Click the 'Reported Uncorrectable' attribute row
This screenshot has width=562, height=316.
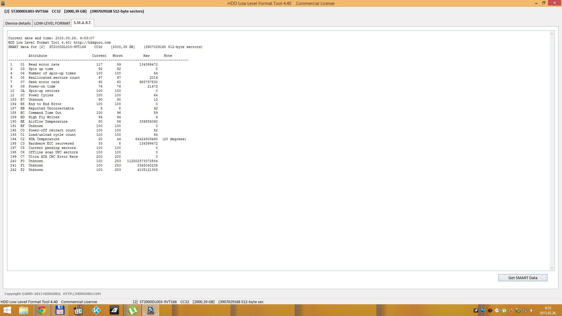coord(84,108)
